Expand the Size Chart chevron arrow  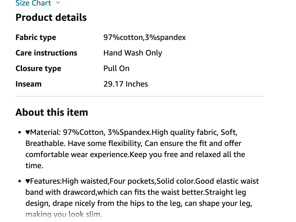point(58,3)
